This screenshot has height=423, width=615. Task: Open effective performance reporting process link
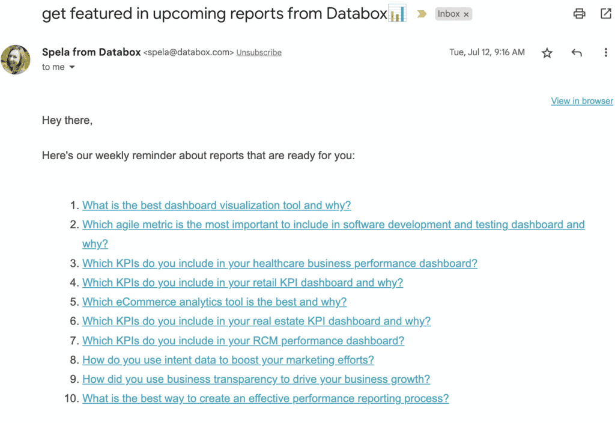click(265, 398)
